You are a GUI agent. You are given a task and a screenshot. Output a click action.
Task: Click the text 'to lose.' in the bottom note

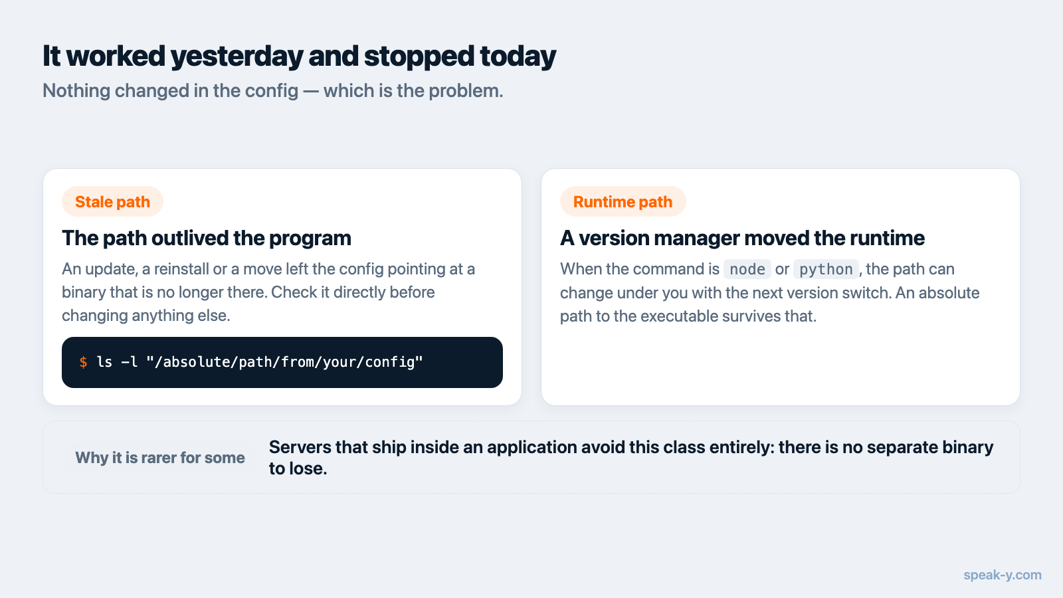pyautogui.click(x=298, y=468)
